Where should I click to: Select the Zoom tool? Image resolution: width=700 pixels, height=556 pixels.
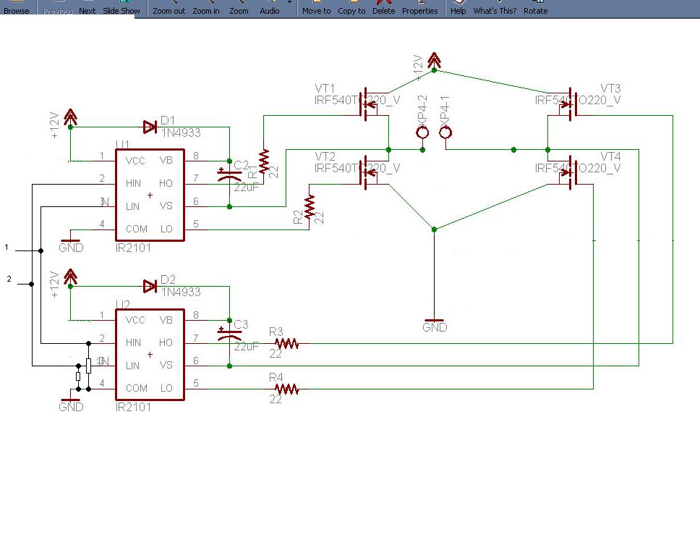point(239,8)
